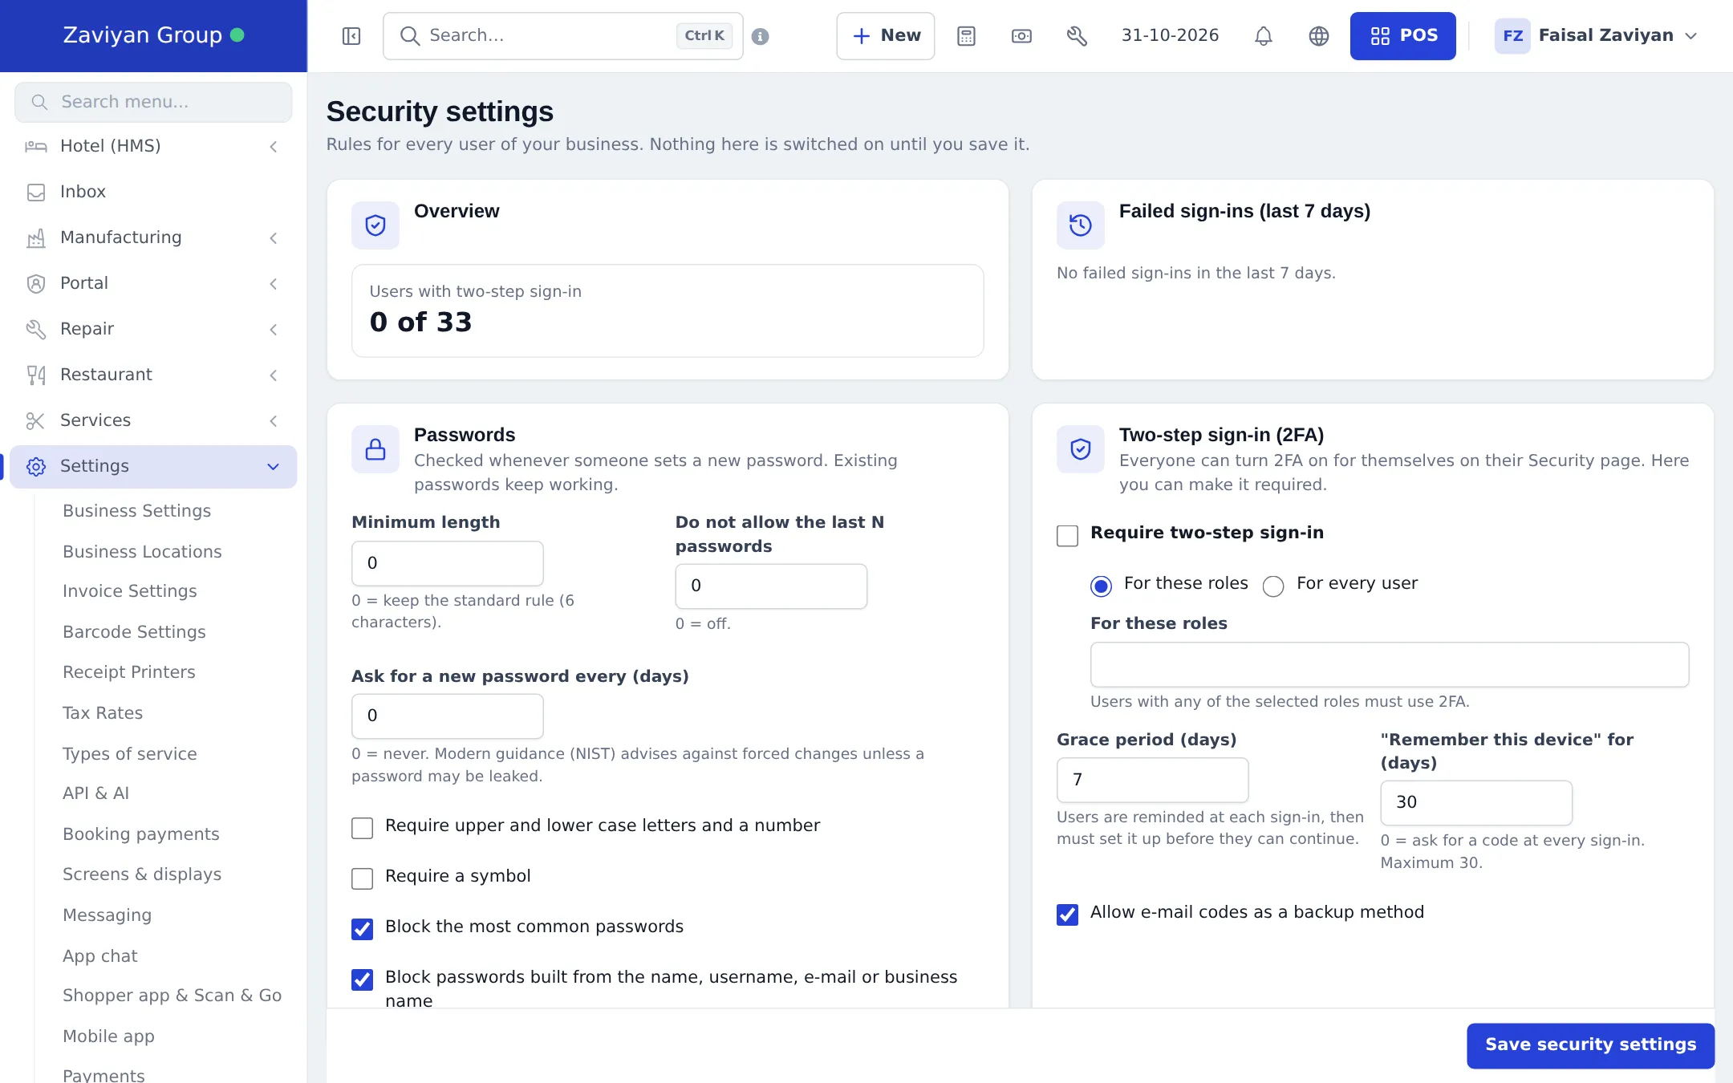
Task: Open the POS button
Action: 1402,36
